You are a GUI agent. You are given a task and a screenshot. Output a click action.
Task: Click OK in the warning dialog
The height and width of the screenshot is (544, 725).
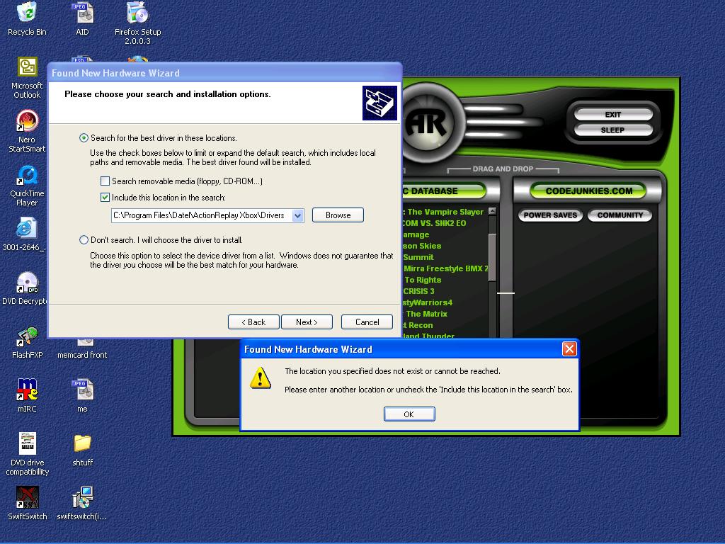click(x=409, y=414)
